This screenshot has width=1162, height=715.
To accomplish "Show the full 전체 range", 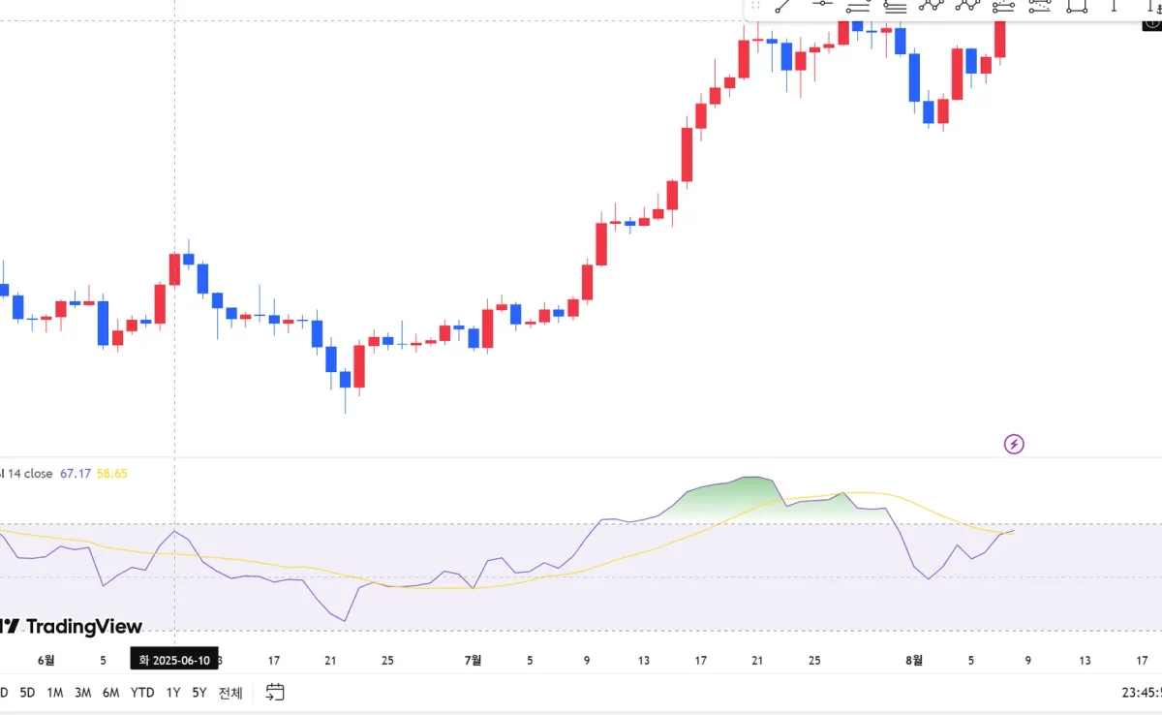I will (x=230, y=693).
